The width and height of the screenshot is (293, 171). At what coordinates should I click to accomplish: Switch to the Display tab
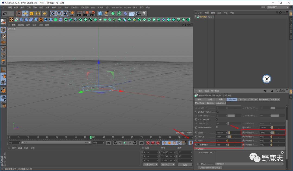(x=242, y=99)
